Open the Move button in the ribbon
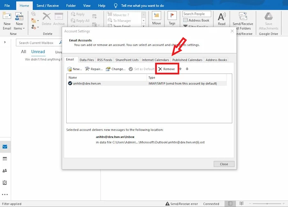The width and height of the screenshot is (288, 207). 156,18
